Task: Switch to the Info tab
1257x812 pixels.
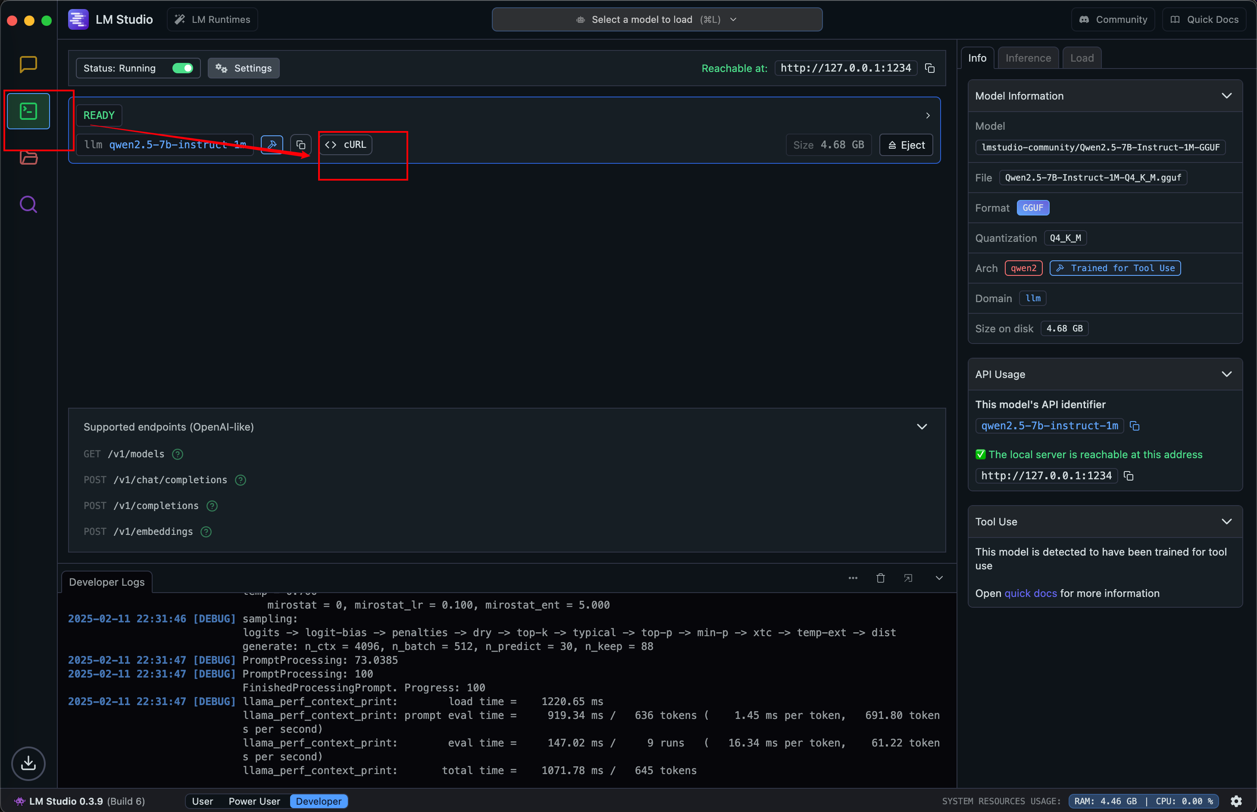Action: pyautogui.click(x=977, y=58)
